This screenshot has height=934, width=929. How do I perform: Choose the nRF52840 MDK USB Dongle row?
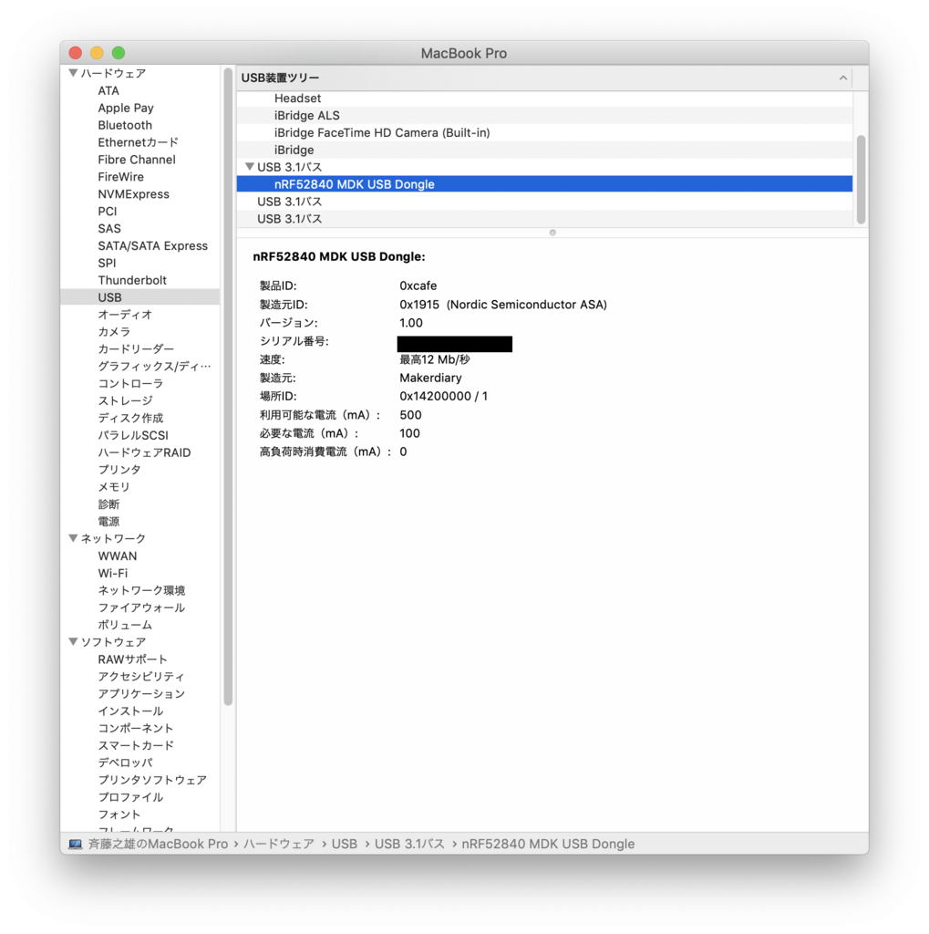(x=355, y=184)
